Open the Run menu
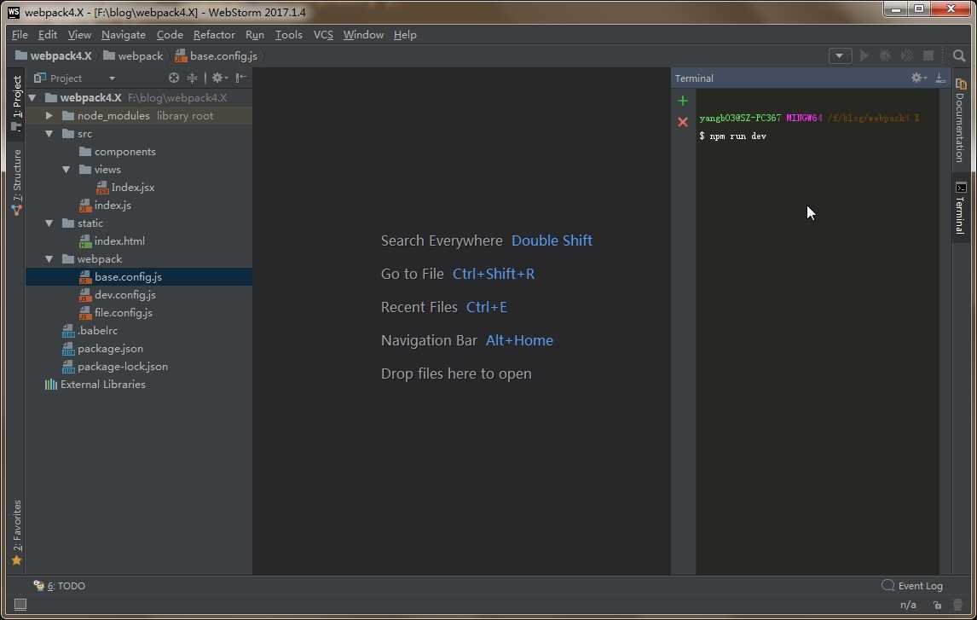 click(x=254, y=35)
